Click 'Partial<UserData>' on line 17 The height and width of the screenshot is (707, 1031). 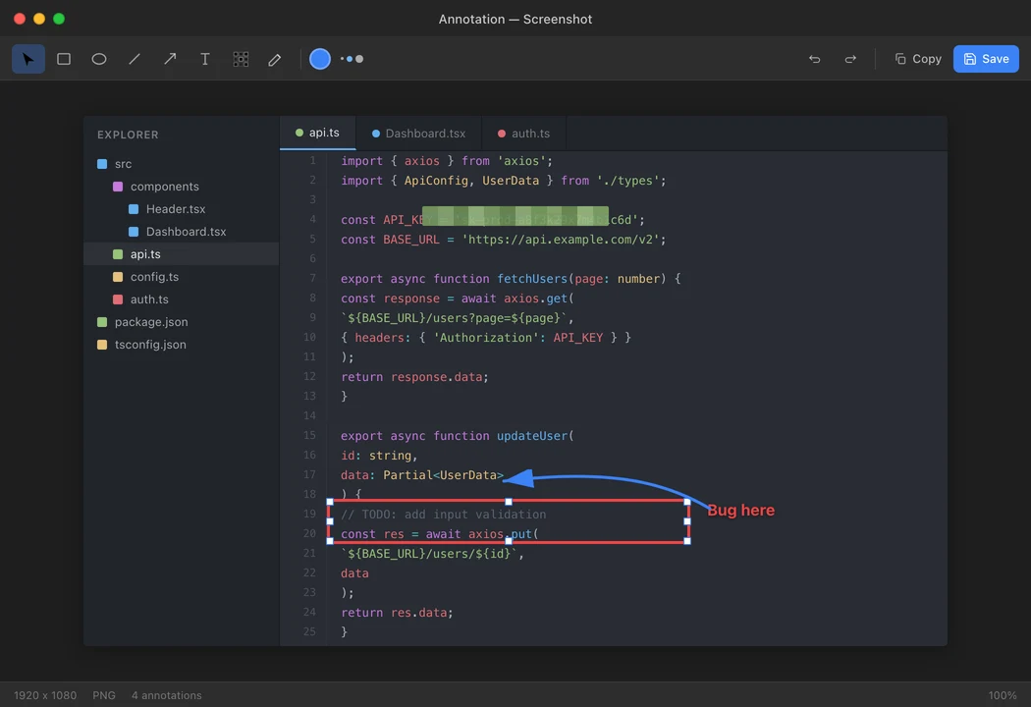(x=443, y=475)
